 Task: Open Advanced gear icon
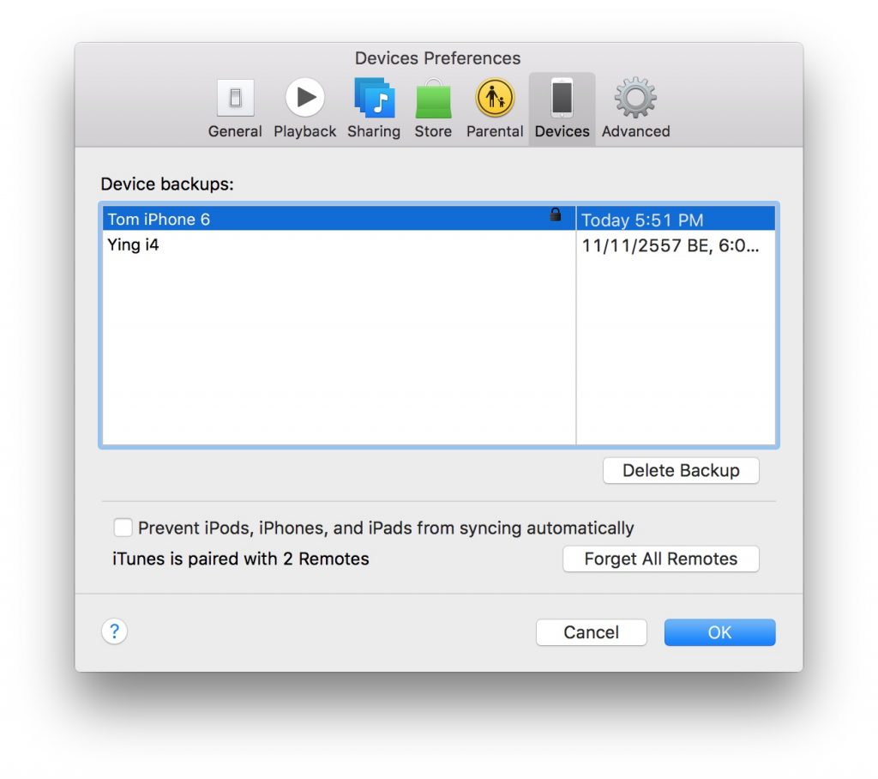635,99
